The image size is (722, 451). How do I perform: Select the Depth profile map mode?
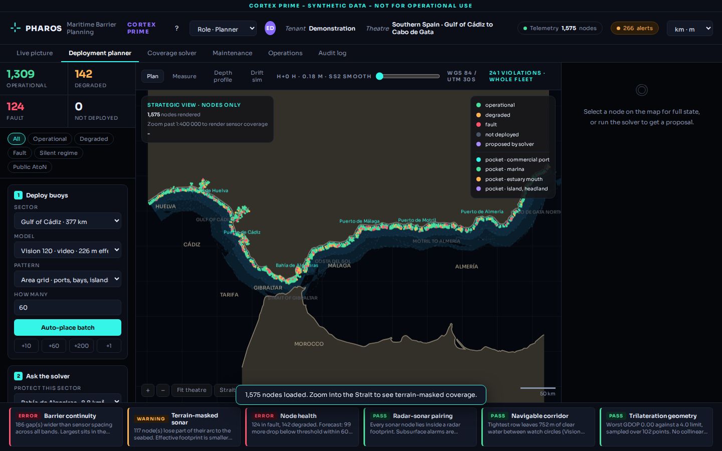(x=223, y=76)
